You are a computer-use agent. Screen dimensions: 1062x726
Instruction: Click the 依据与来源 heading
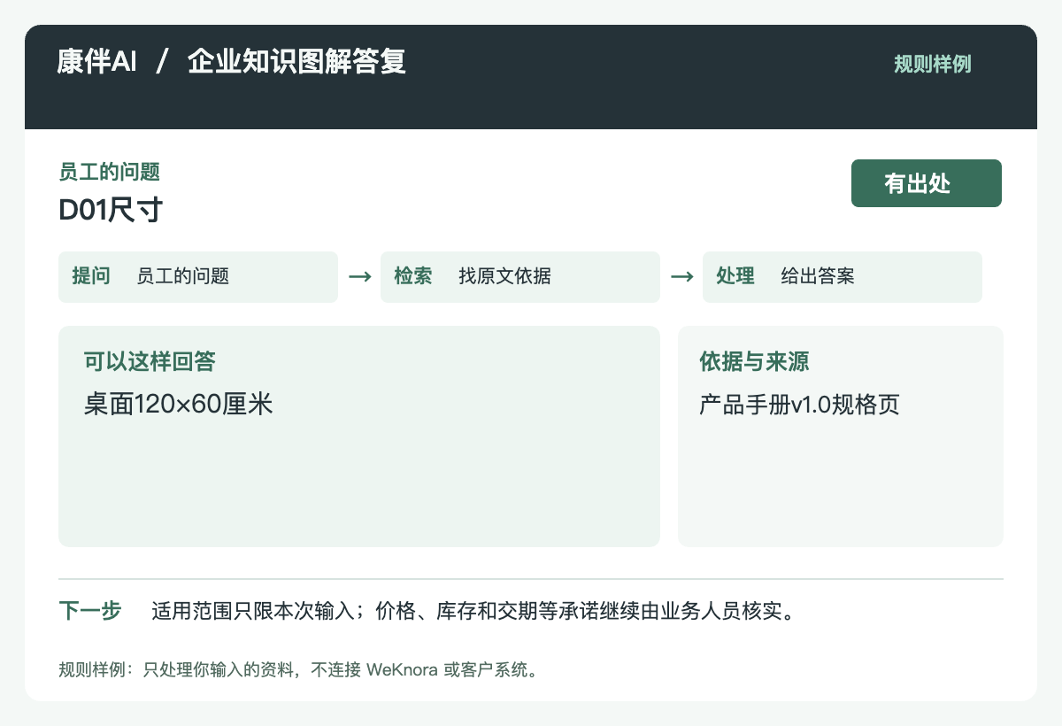tap(754, 361)
